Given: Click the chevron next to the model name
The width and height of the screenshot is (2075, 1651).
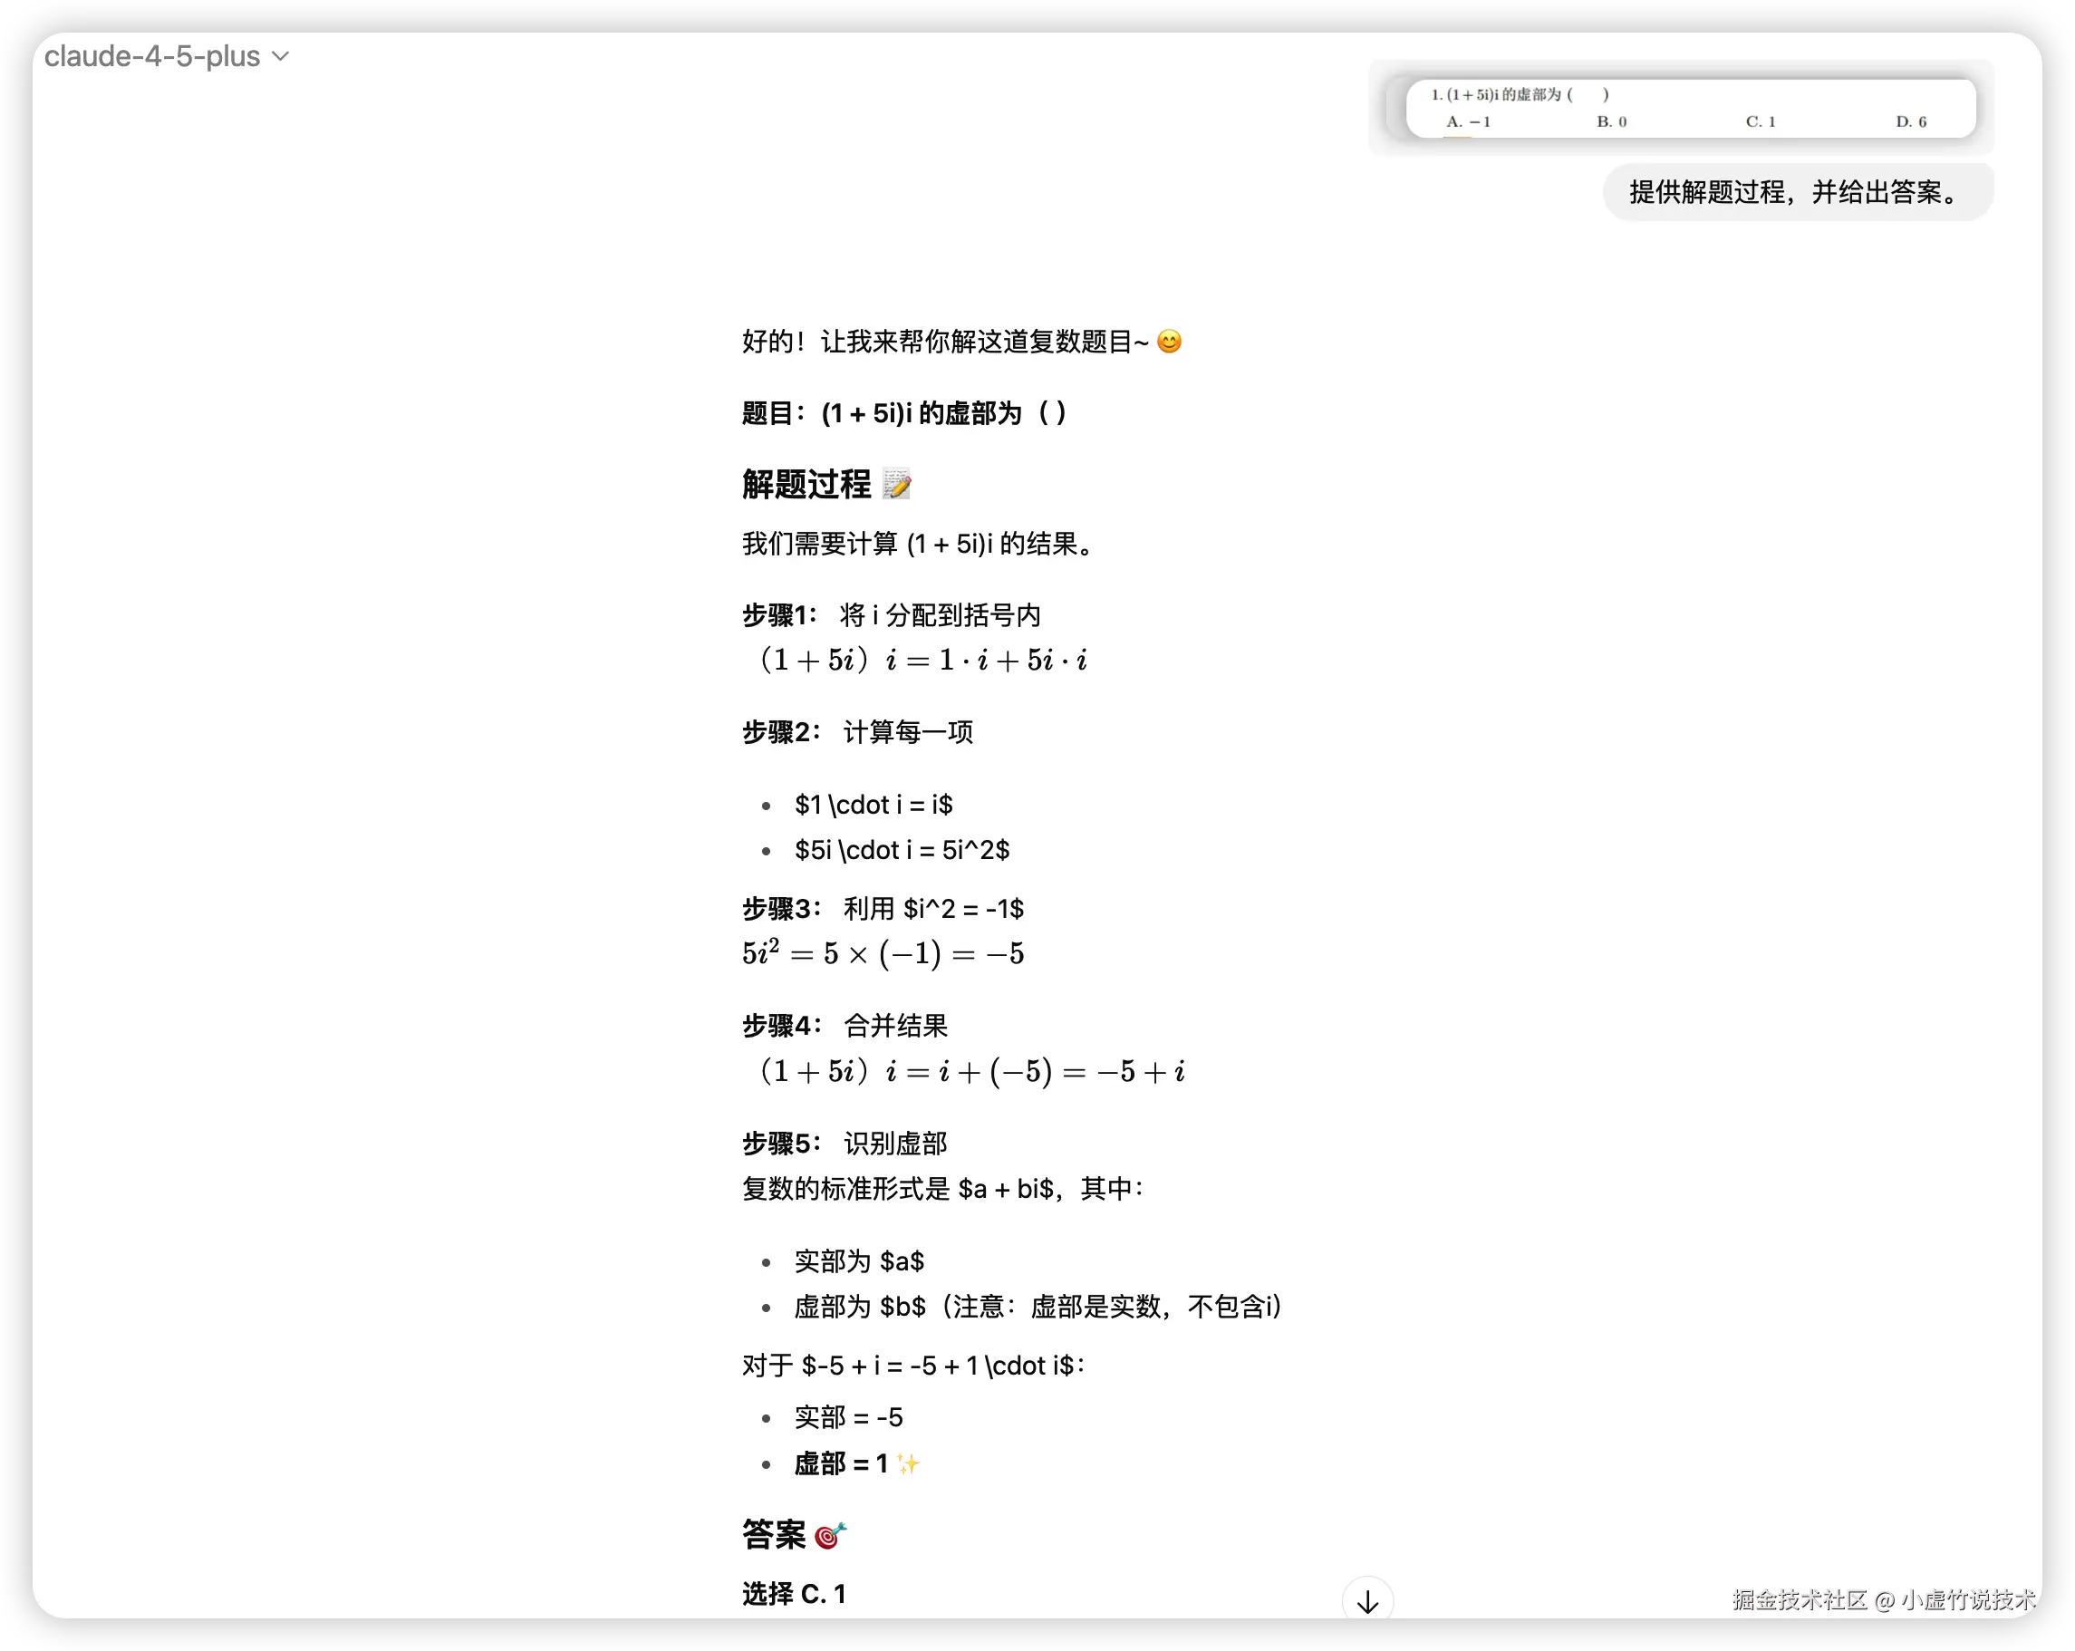Looking at the screenshot, I should pyautogui.click(x=279, y=57).
